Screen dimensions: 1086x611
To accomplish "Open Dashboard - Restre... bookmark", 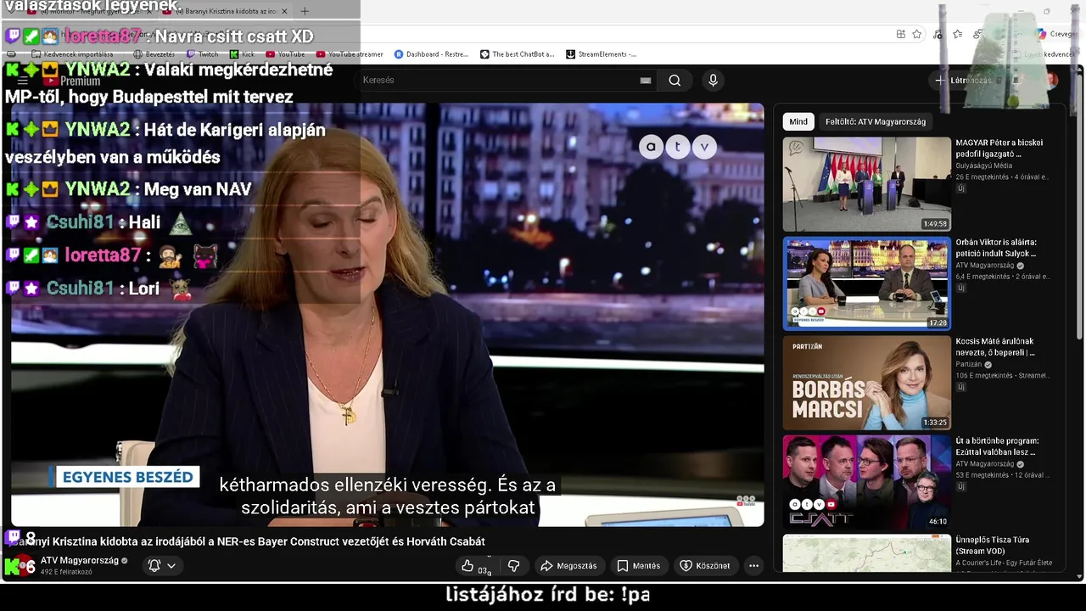I will pos(431,54).
